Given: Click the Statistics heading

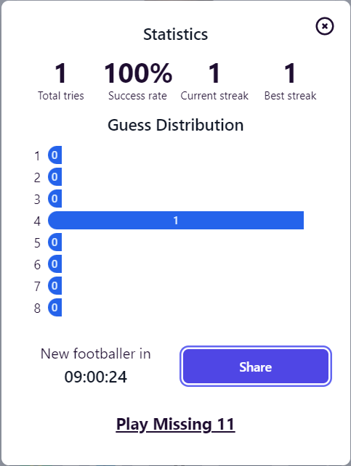Looking at the screenshot, I should [176, 34].
